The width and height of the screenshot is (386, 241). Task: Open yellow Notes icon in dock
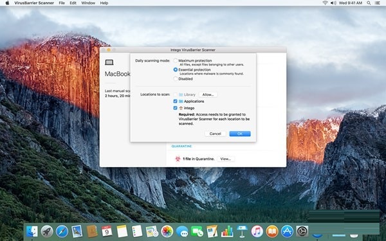(122, 231)
